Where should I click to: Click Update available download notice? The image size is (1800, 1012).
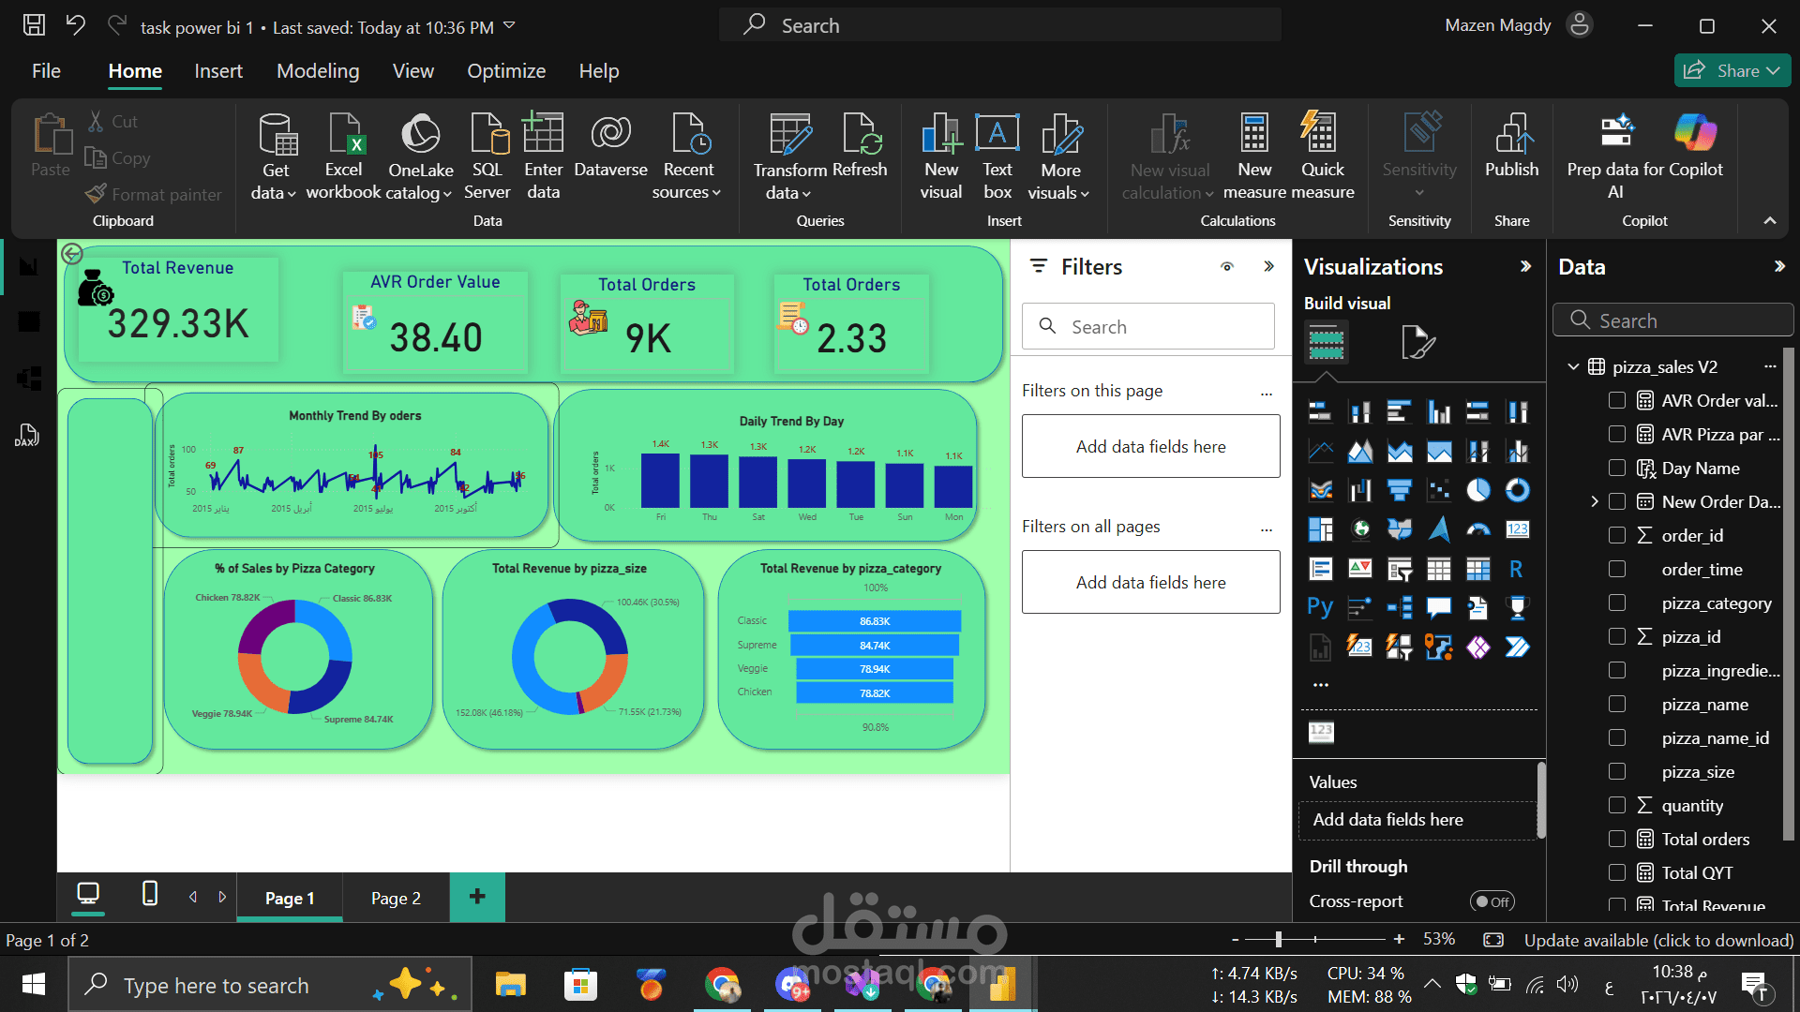(x=1657, y=940)
